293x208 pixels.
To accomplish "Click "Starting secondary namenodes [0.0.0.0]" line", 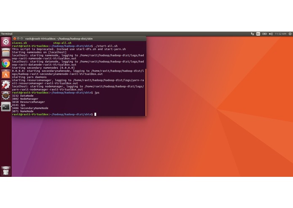I will 43,68.
